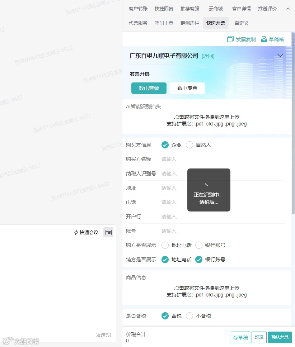
Task: Select 含税 option
Action: click(165, 316)
